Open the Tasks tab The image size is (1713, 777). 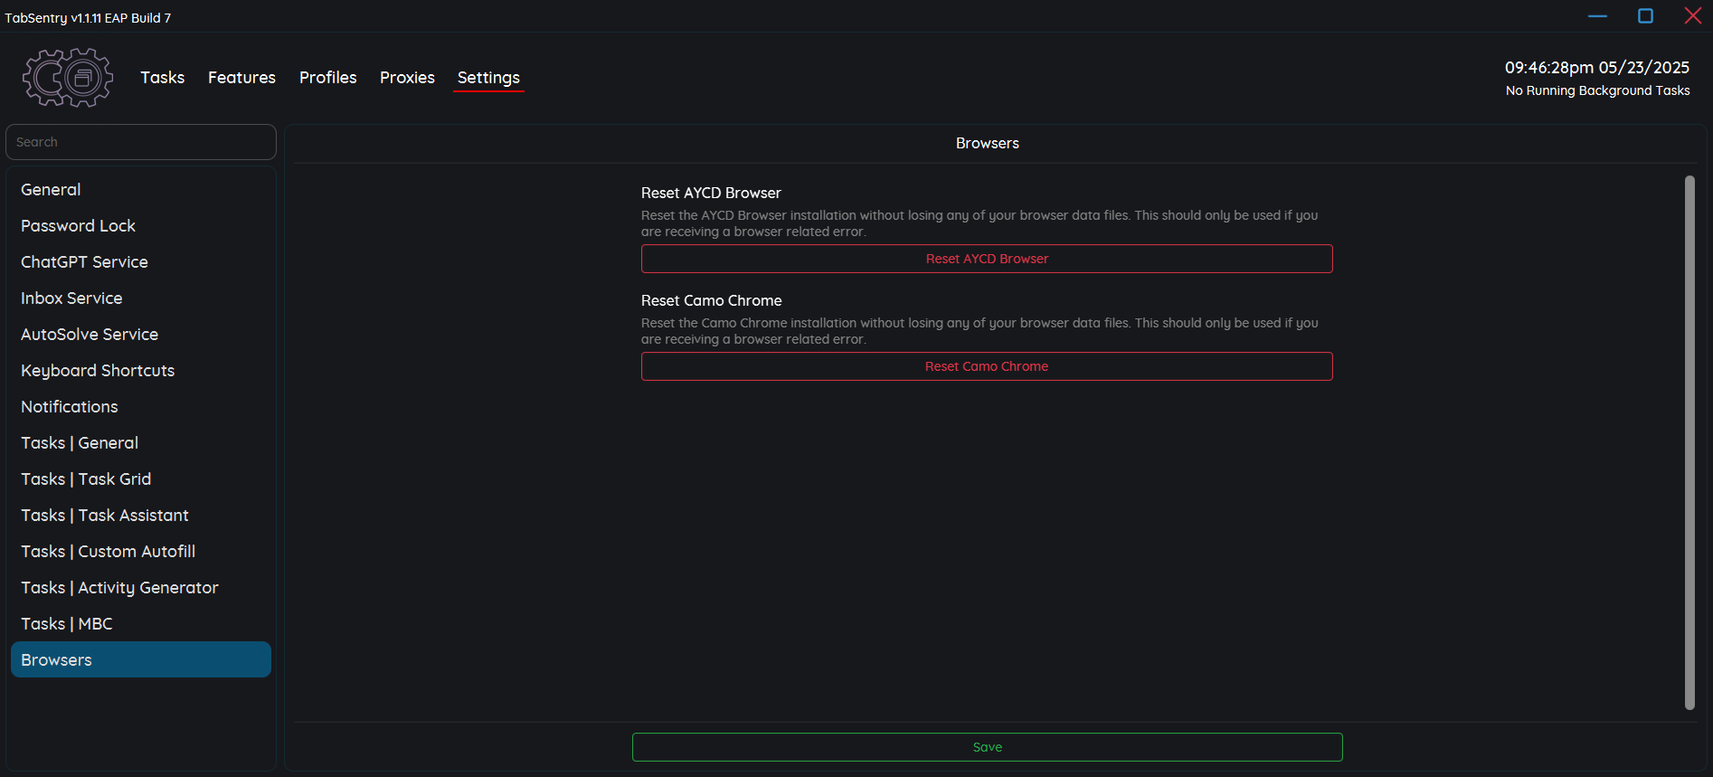[x=162, y=78]
